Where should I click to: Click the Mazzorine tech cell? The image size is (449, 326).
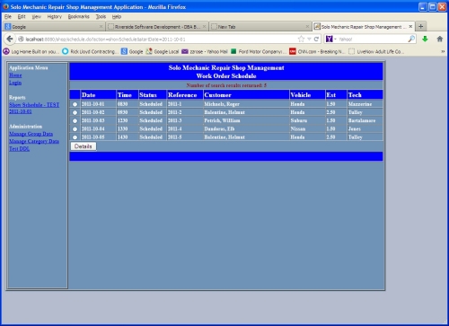click(x=365, y=104)
